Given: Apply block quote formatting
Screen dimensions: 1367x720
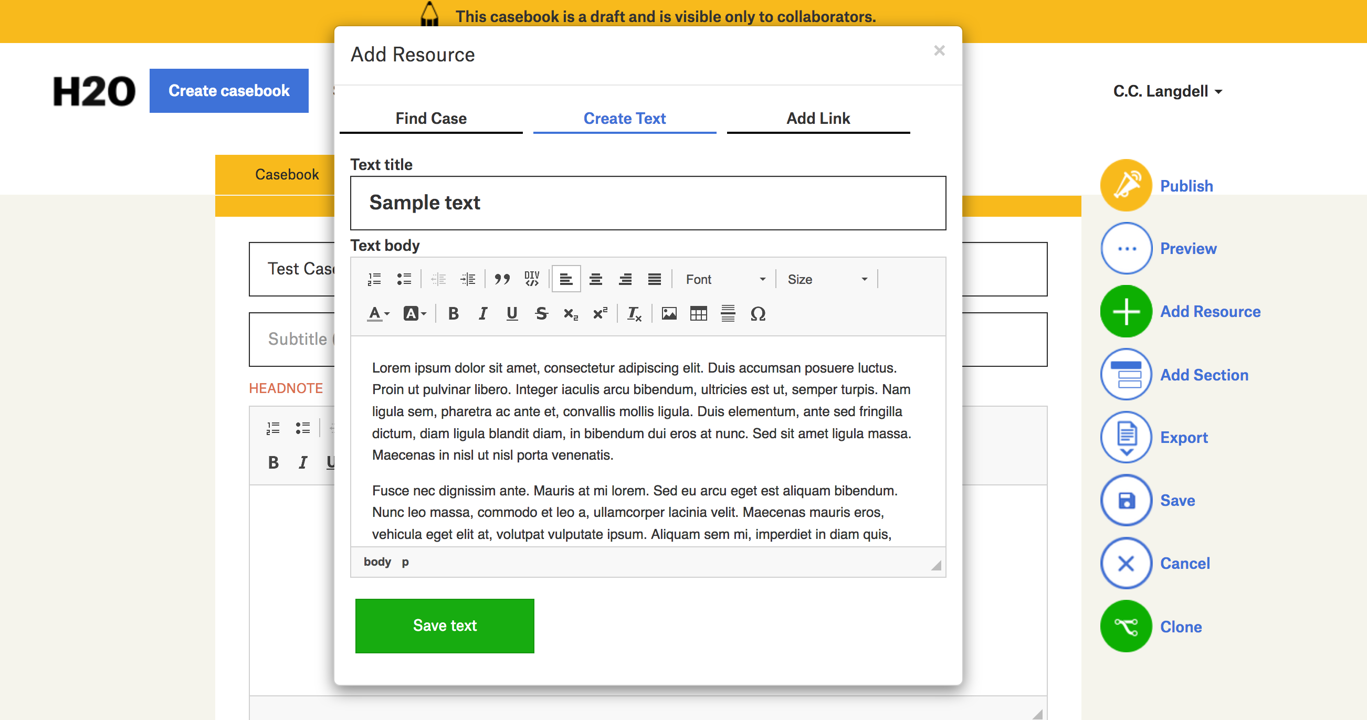Looking at the screenshot, I should 502,279.
